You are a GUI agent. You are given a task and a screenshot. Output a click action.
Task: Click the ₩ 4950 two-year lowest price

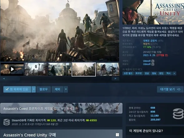(x=91, y=120)
